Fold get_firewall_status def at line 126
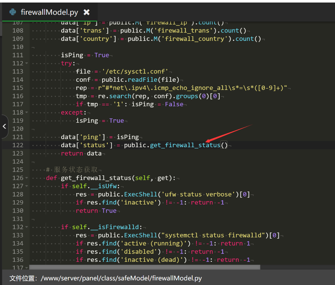Image resolution: width=335 pixels, height=285 pixels. (x=27, y=177)
